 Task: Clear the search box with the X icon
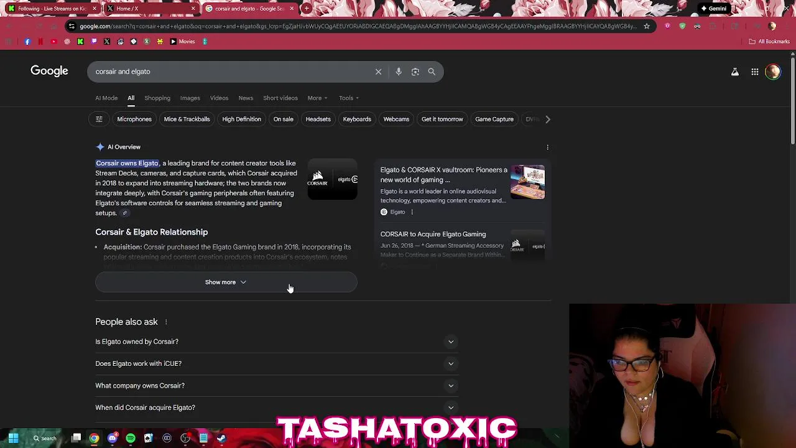point(378,72)
